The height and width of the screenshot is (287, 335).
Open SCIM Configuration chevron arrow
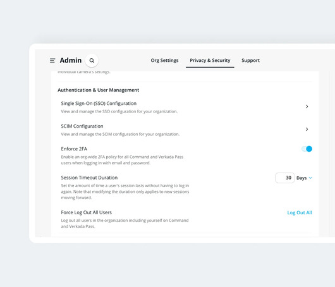[x=307, y=129]
